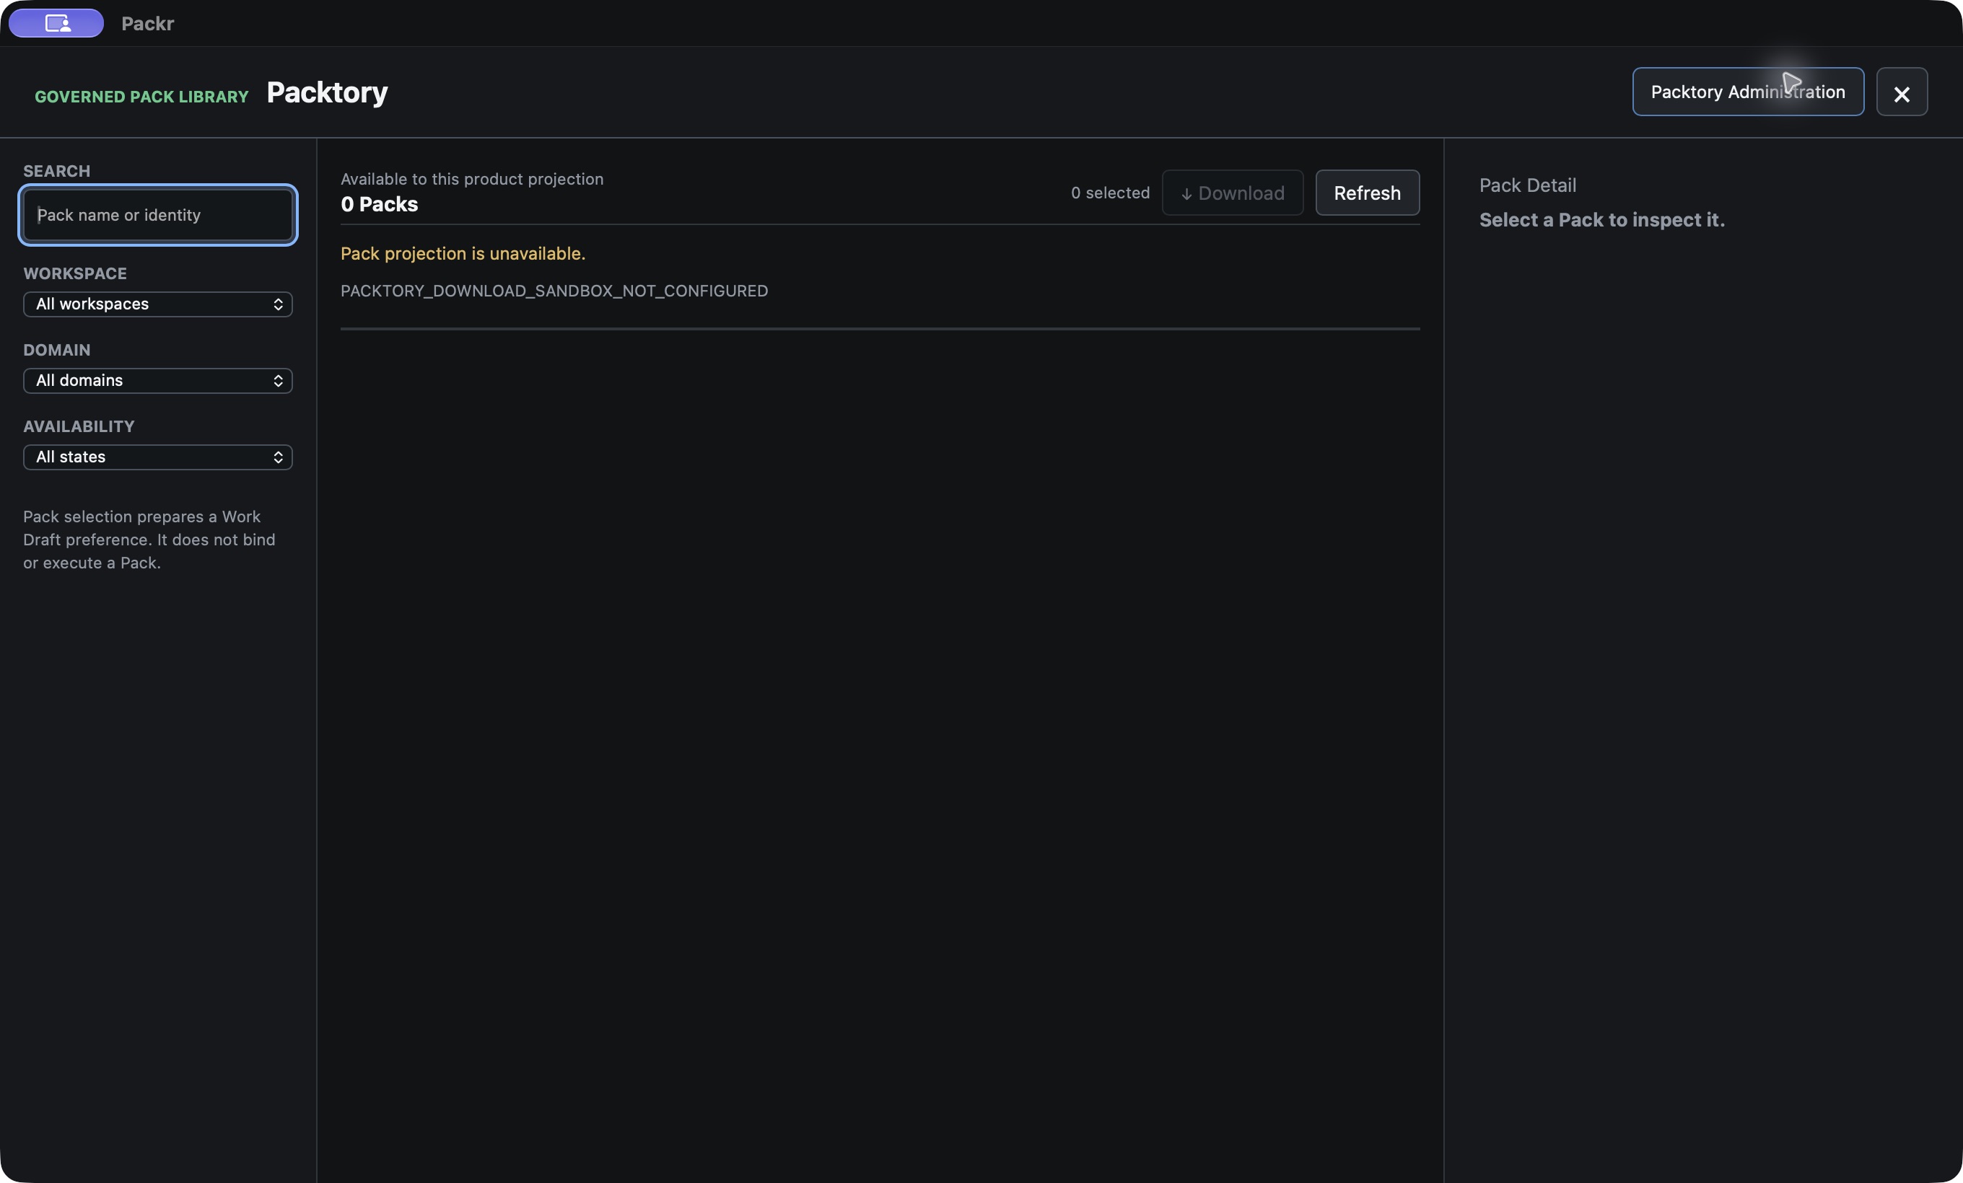Focus the Pack name or identity search field
The image size is (1963, 1183).
158,215
